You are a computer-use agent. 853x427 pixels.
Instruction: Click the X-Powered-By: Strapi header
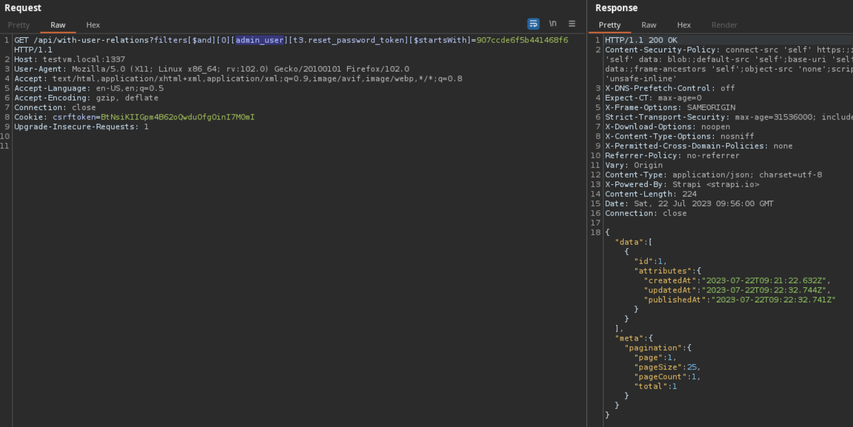(682, 184)
